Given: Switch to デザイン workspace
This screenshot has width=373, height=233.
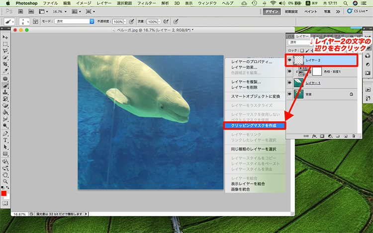Looking at the screenshot, I should [x=272, y=11].
